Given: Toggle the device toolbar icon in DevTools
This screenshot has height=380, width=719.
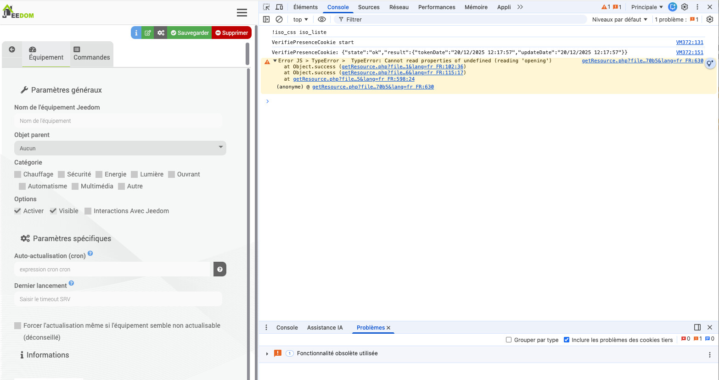Looking at the screenshot, I should click(279, 7).
